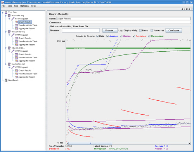Click Aggregate Report icon under tanitelefon.net
The width and height of the screenshot is (194, 152).
pyautogui.click(x=16, y=77)
